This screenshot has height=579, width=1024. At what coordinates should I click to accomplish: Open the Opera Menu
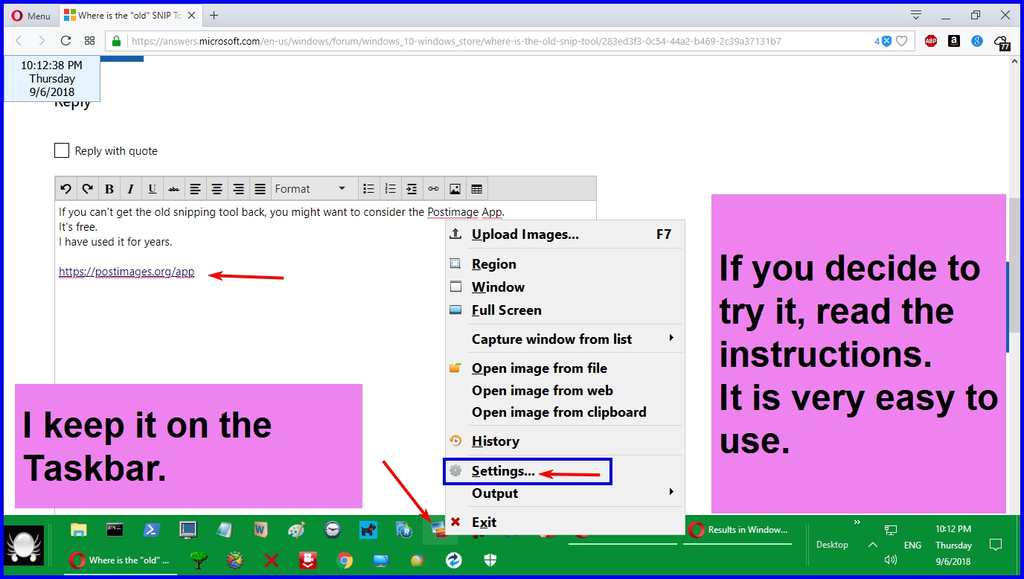coord(30,15)
